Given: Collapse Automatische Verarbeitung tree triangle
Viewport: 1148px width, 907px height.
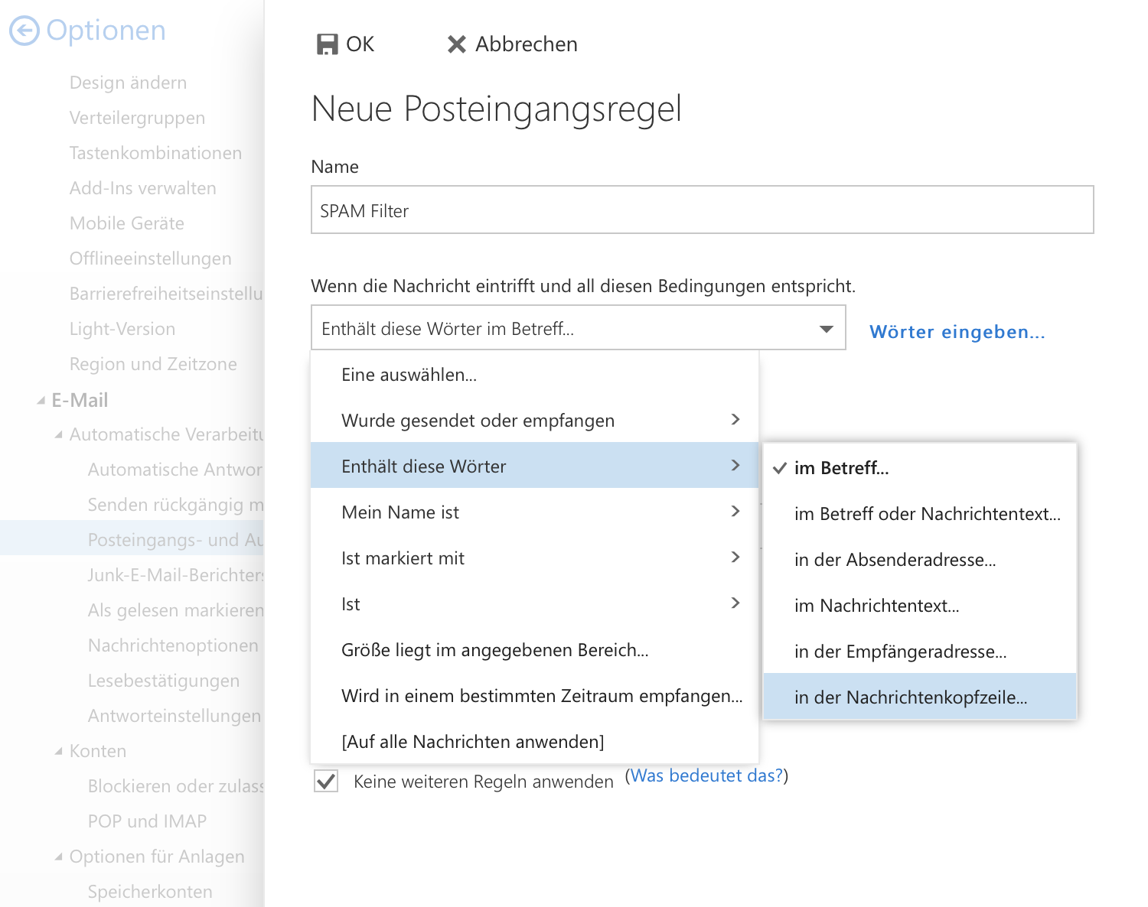Looking at the screenshot, I should point(59,434).
